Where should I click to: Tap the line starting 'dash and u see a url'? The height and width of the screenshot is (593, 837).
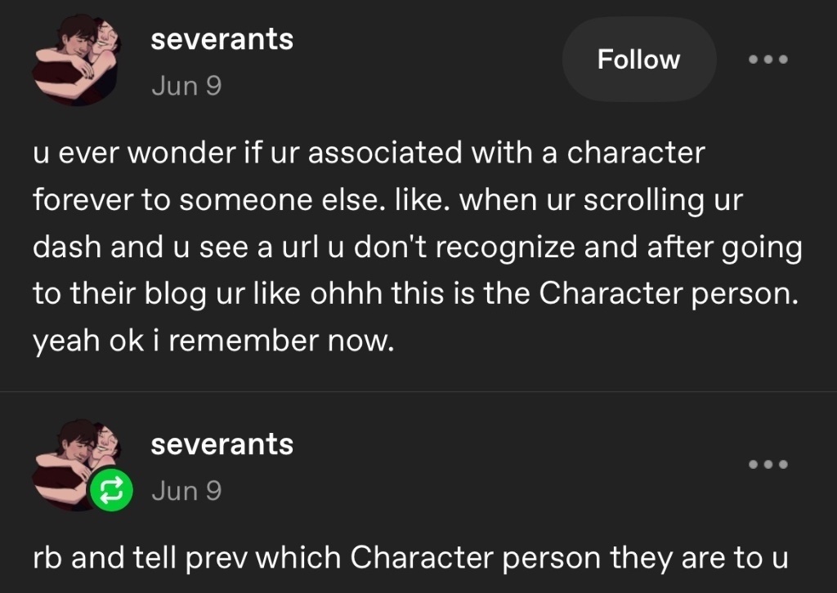418,247
